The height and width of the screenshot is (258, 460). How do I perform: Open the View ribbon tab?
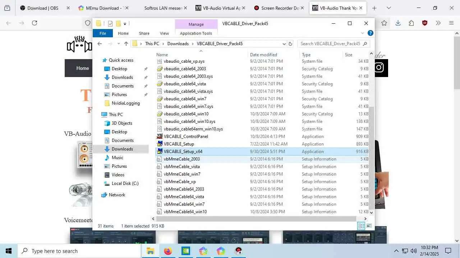(164, 33)
